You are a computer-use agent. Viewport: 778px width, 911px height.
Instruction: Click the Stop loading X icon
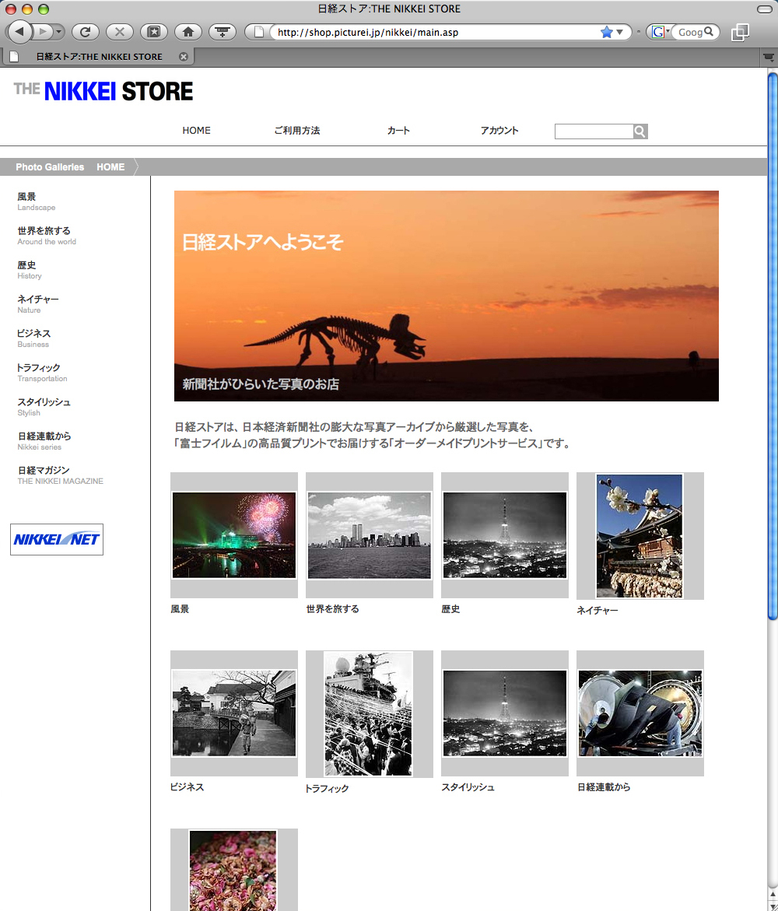120,32
